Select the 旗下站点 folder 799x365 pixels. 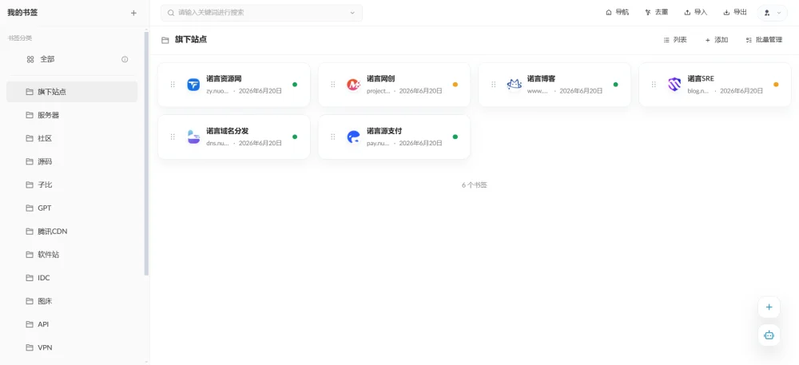point(72,92)
